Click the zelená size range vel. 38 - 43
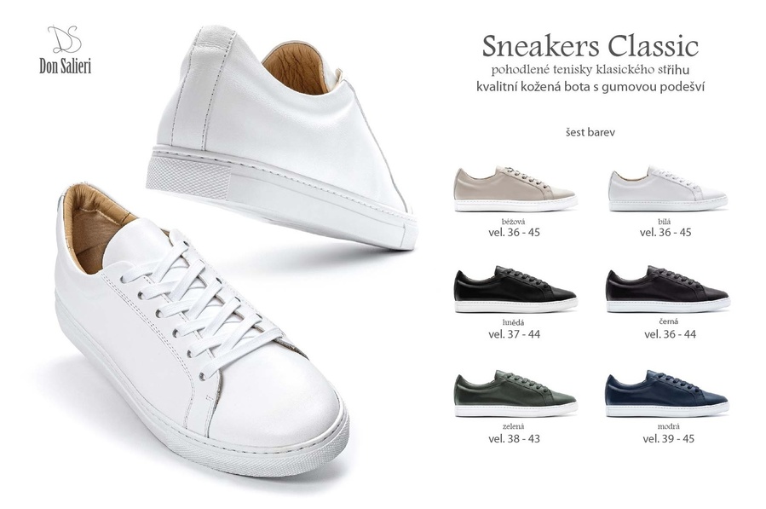This screenshot has width=766, height=509. tap(514, 438)
